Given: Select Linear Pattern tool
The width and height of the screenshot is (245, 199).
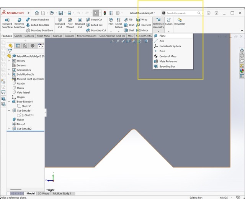Looking at the screenshot, I should [x=119, y=23].
